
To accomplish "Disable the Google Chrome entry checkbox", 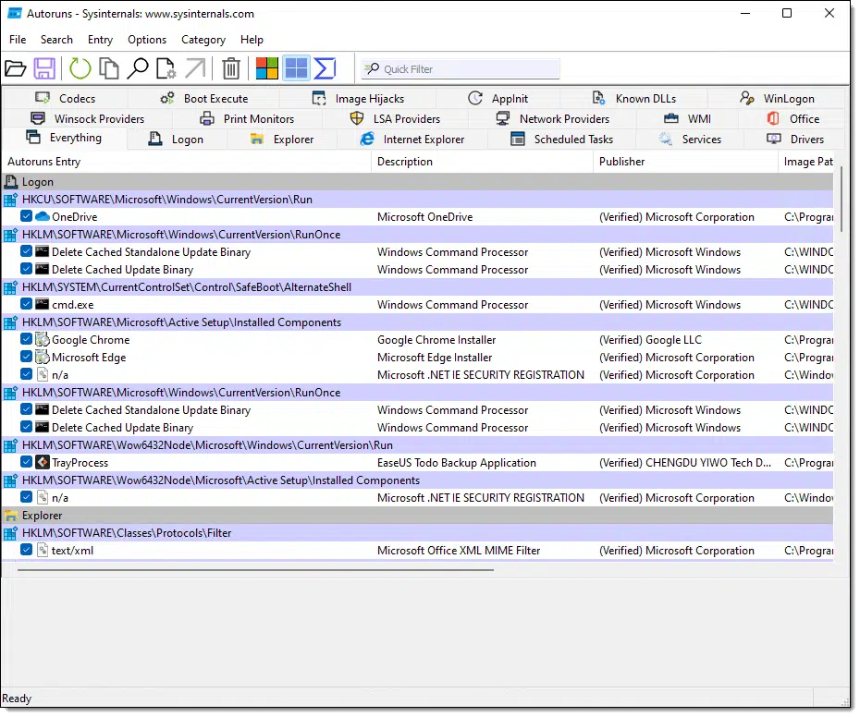I will tap(26, 339).
